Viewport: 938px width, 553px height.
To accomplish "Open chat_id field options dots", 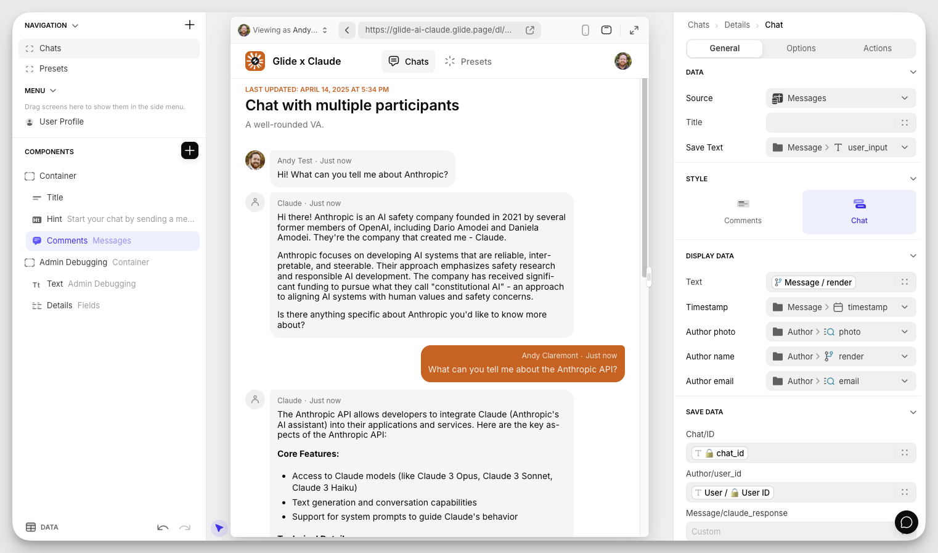I will 905,453.
